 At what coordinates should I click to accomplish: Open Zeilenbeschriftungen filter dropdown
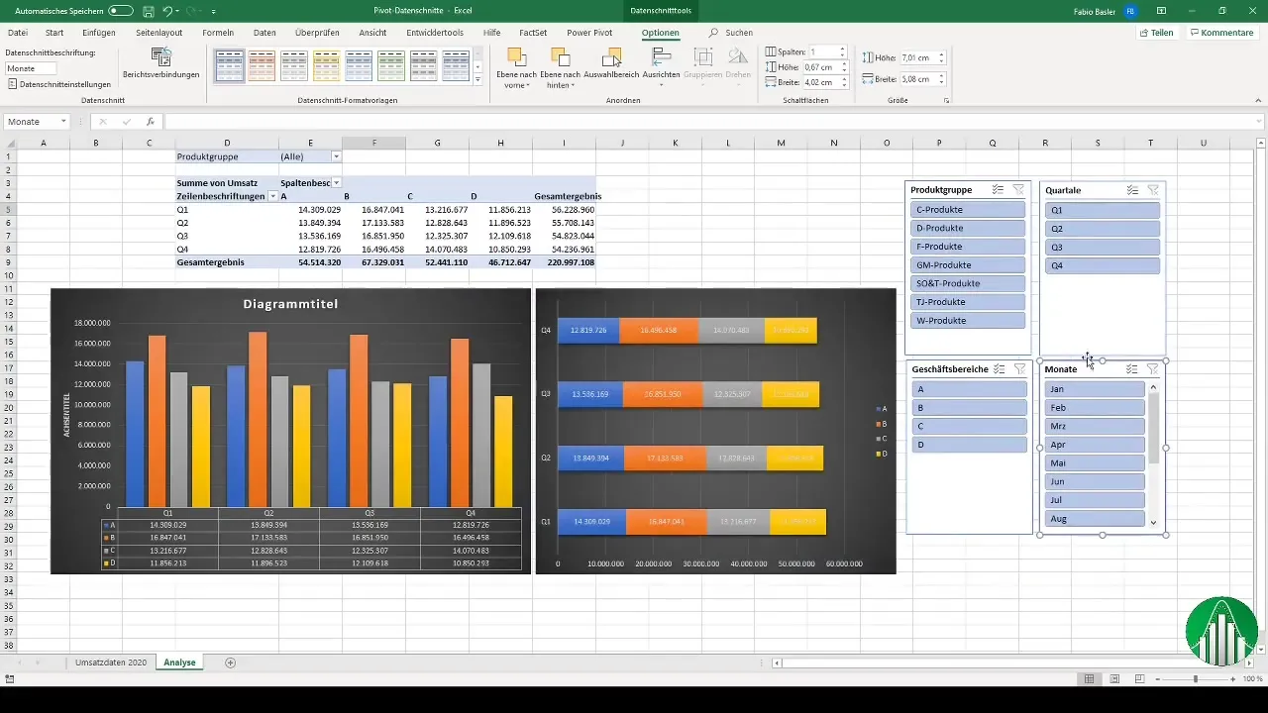tap(272, 196)
